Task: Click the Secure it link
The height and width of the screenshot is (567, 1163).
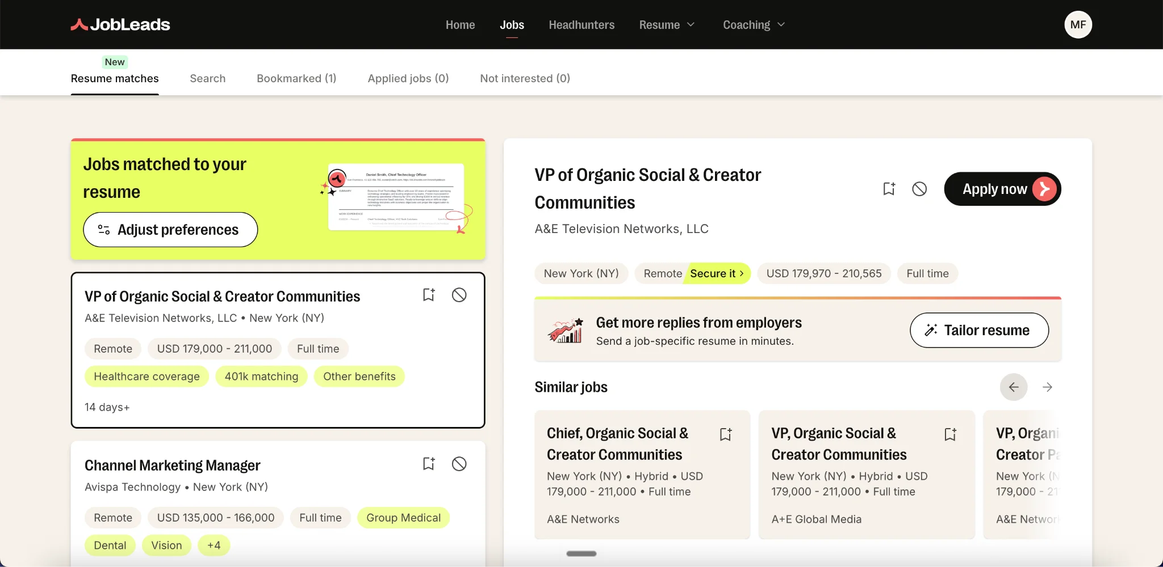Action: (717, 273)
